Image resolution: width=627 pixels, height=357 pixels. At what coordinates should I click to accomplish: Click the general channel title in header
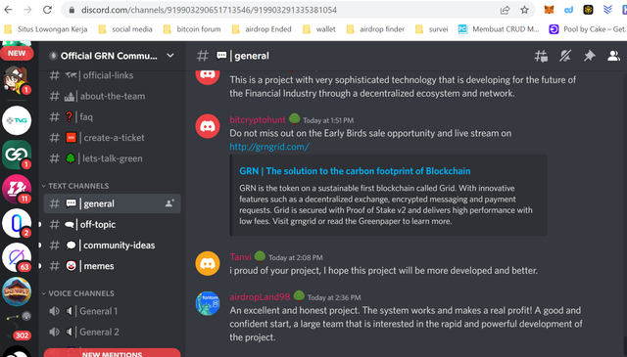pyautogui.click(x=252, y=56)
